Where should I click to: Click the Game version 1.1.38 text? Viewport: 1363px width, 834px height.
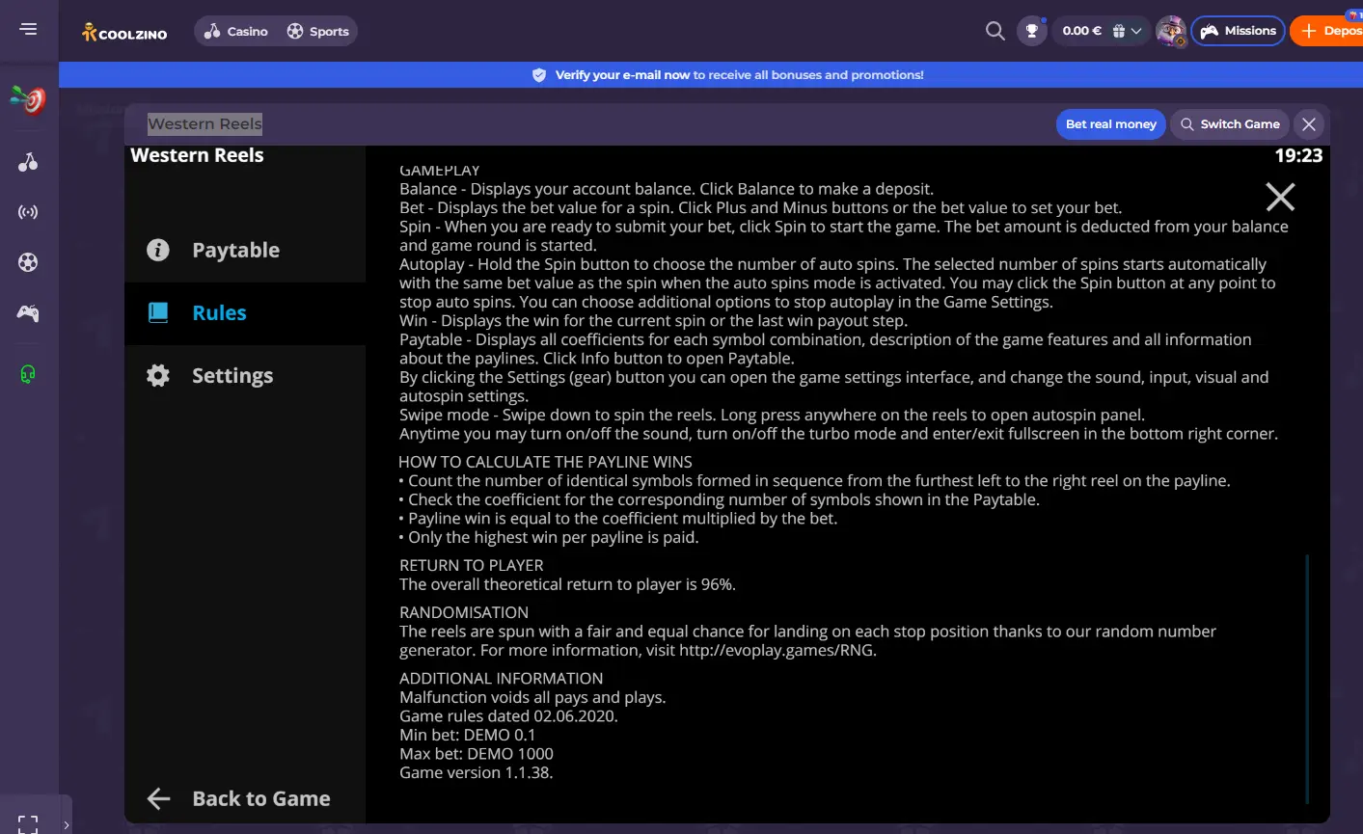[x=477, y=773]
